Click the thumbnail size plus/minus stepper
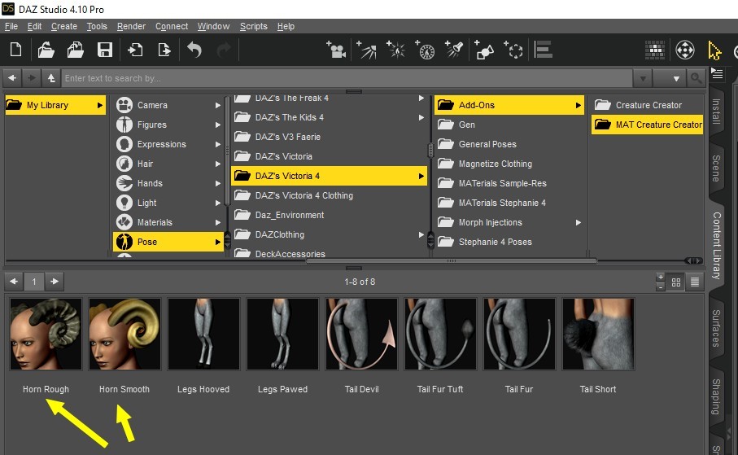The width and height of the screenshot is (738, 455). click(x=661, y=282)
